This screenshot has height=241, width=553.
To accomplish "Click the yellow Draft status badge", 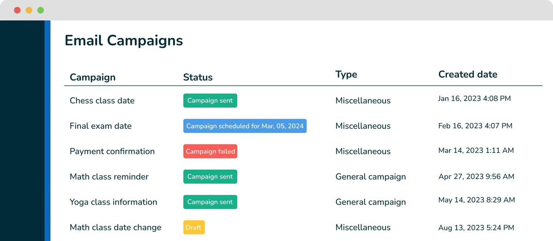I will [194, 227].
